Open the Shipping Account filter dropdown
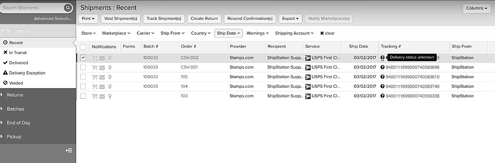Viewport: 495px width, 163px height. (x=294, y=33)
